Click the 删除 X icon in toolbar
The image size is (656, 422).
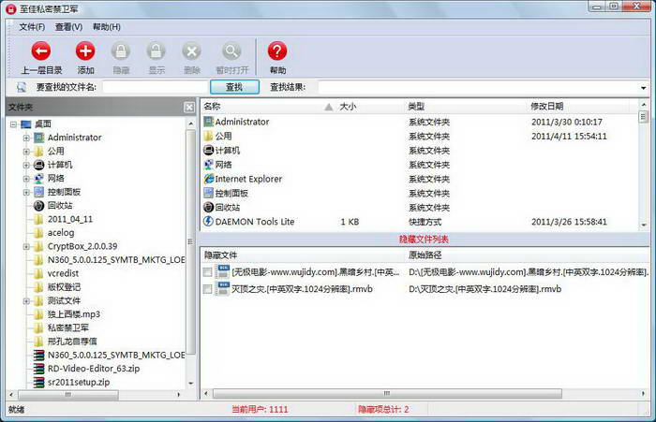pos(191,51)
